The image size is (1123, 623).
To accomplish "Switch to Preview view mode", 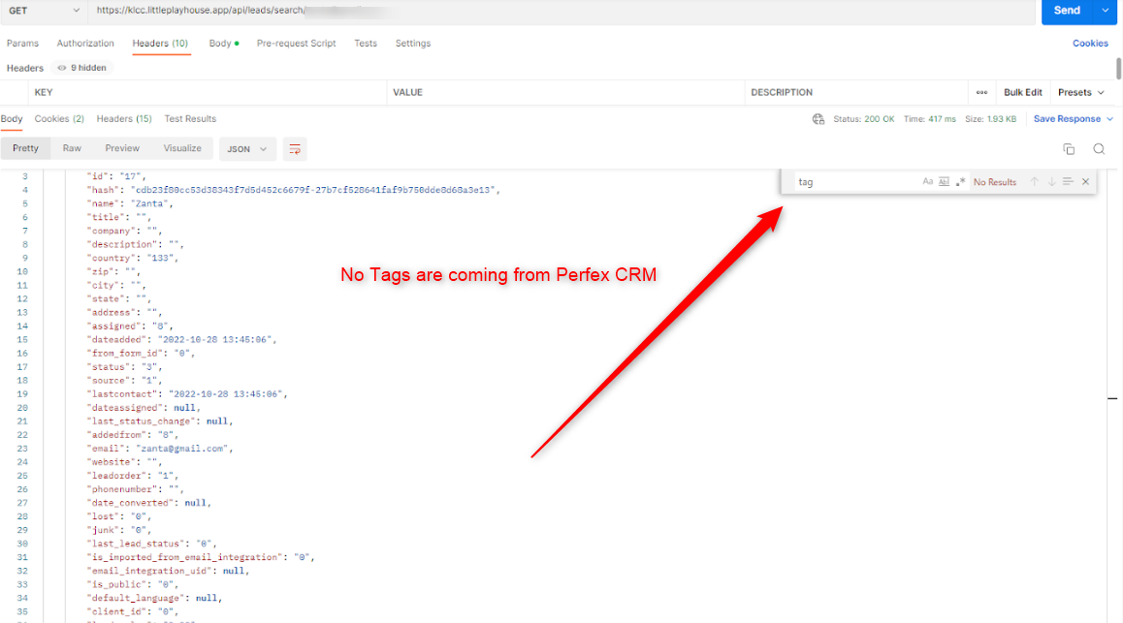I will [x=122, y=148].
